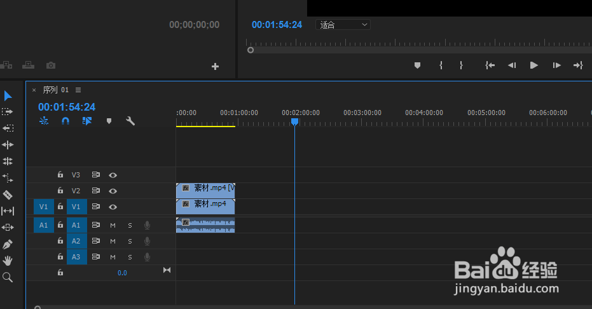The image size is (592, 309).
Task: Select the Pen tool
Action: pyautogui.click(x=8, y=244)
